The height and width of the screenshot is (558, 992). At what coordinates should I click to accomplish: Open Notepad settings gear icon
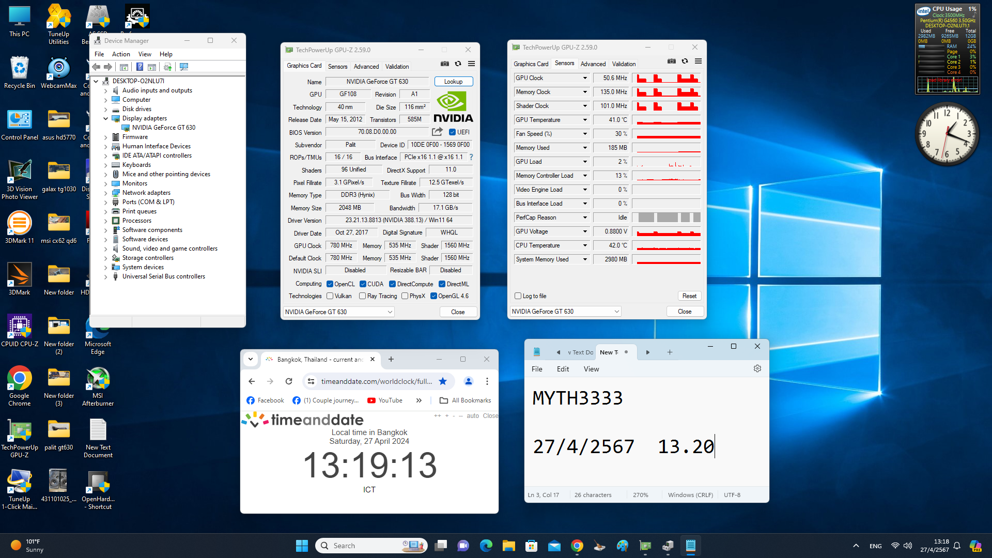tap(757, 368)
